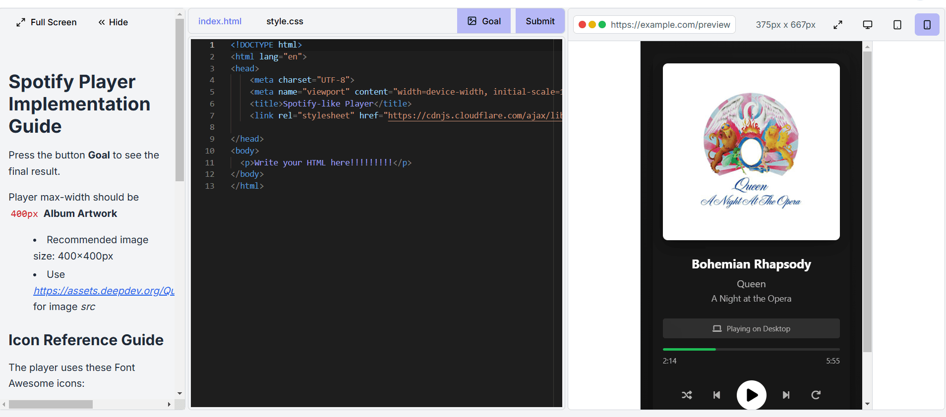
Task: Click the preview scroll down arrow
Action: click(867, 404)
